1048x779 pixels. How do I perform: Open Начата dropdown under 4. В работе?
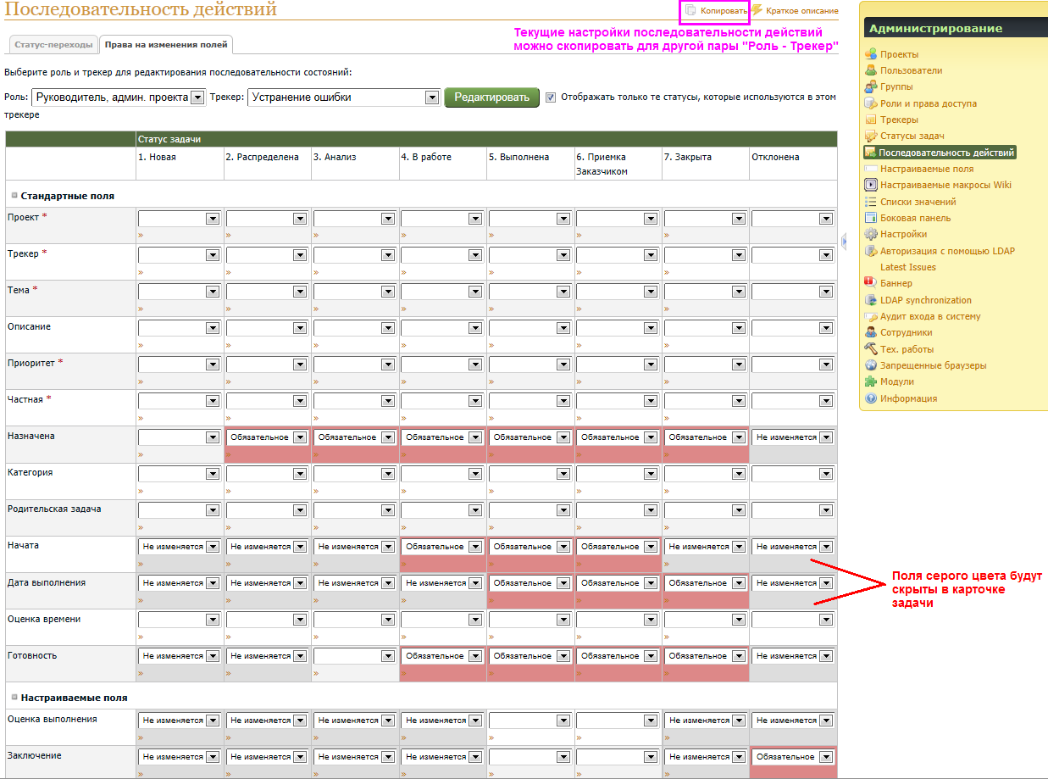pos(442,547)
